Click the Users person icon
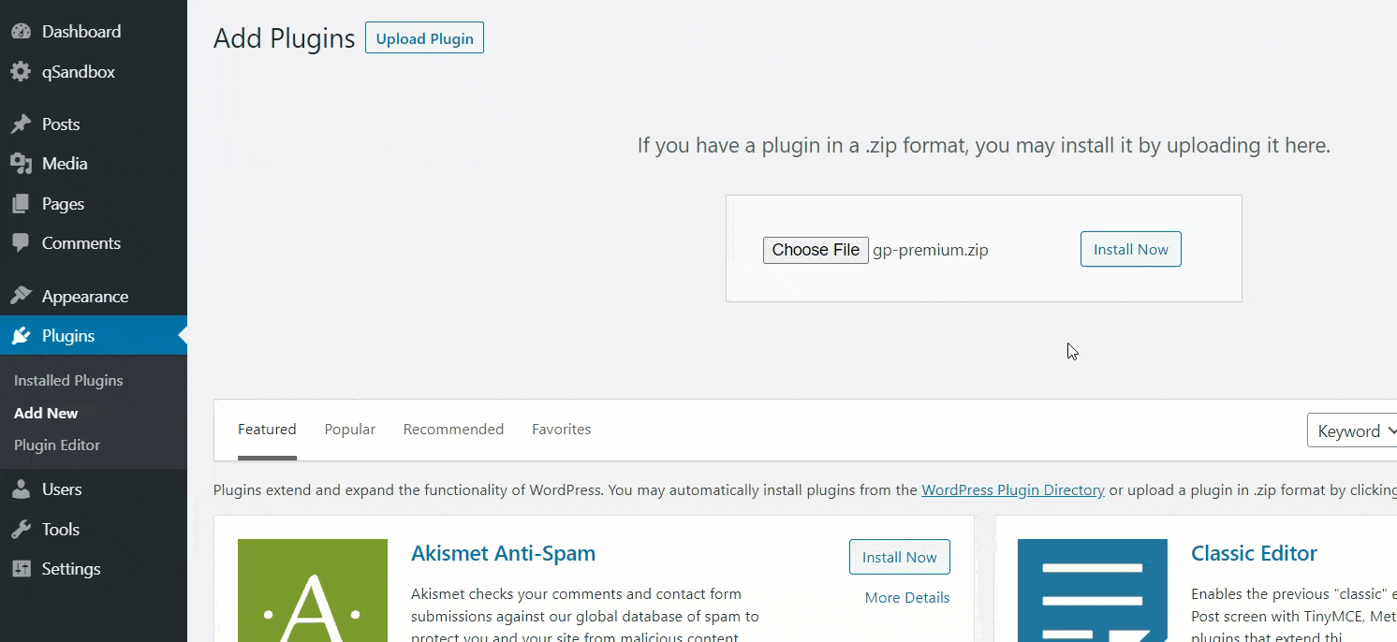The width and height of the screenshot is (1397, 642). [21, 489]
